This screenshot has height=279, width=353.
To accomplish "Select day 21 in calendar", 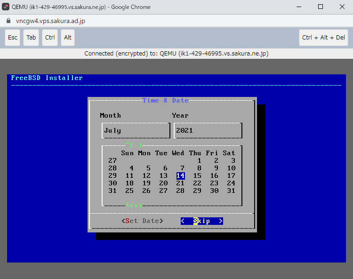I will pos(180,183).
